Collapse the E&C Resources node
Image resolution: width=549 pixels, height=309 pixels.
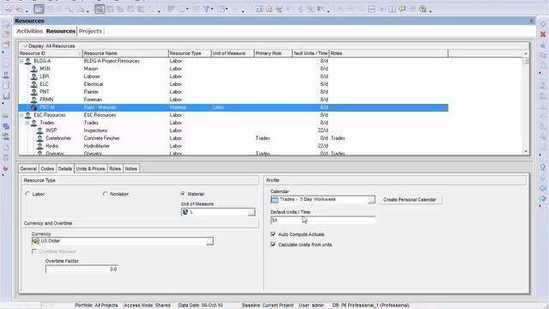click(x=21, y=115)
